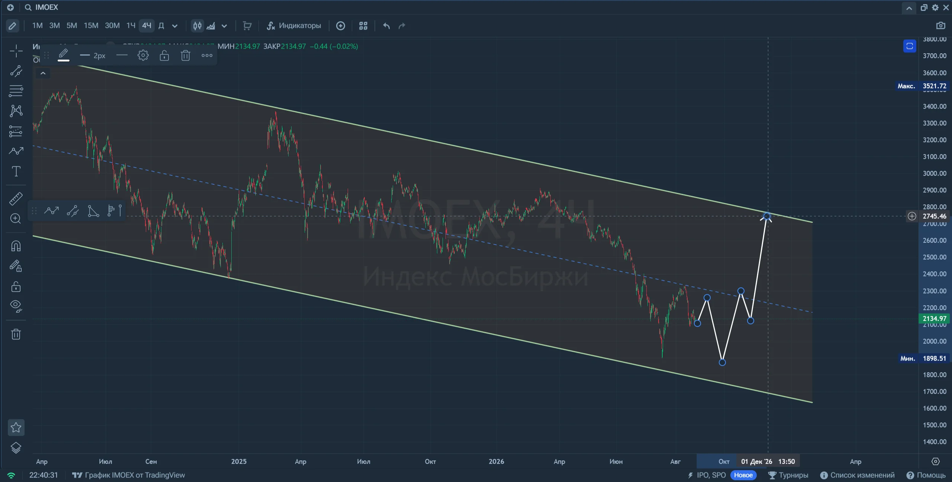Toggle the drawing panel pencil button
The image size is (952, 482).
[x=12, y=26]
